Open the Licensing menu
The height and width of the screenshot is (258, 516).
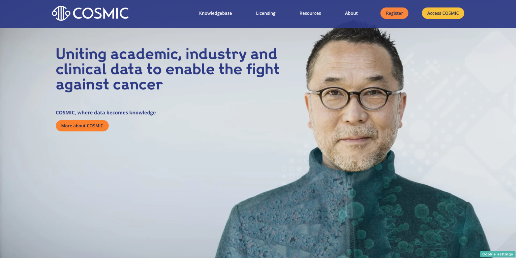tap(266, 13)
